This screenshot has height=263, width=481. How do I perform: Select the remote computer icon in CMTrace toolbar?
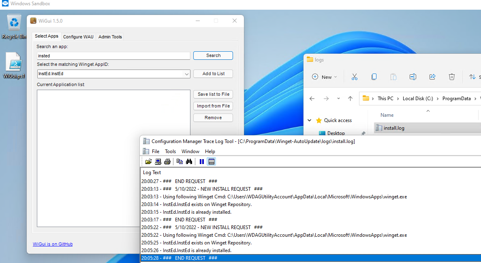coord(158,161)
